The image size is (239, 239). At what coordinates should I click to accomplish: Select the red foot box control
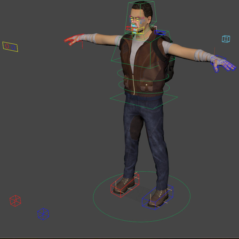(x=125, y=185)
